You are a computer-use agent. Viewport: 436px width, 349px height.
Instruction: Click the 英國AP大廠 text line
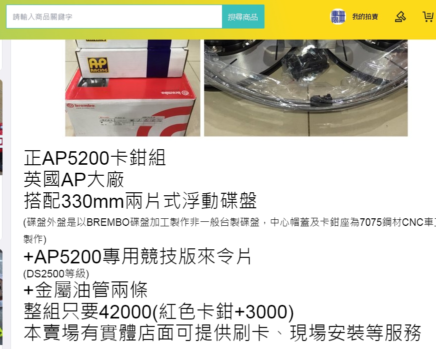click(x=73, y=179)
